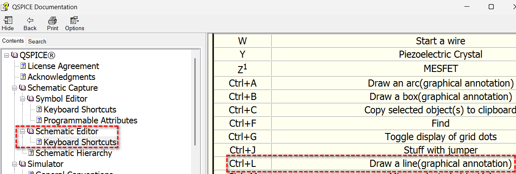This screenshot has height=174, width=516.
Task: Collapse the Symbol Editor tree node
Action: (22, 99)
